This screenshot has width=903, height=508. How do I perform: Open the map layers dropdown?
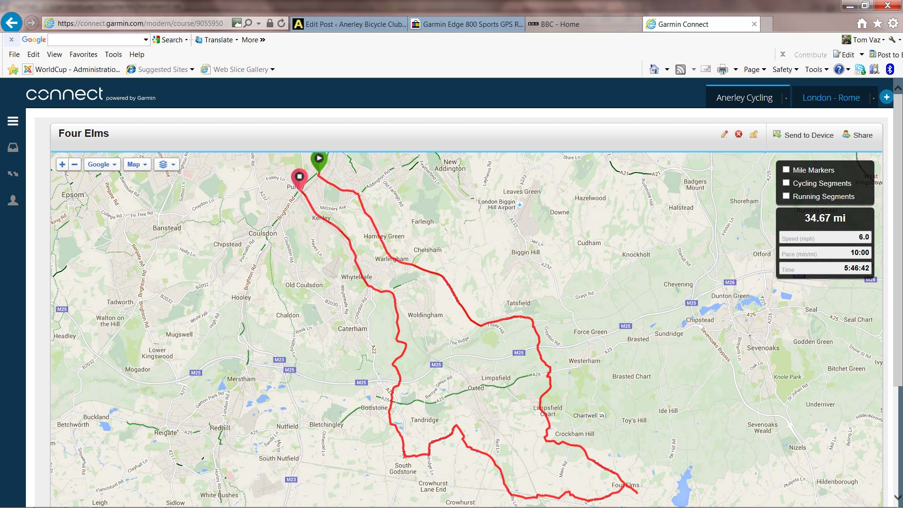click(x=166, y=164)
